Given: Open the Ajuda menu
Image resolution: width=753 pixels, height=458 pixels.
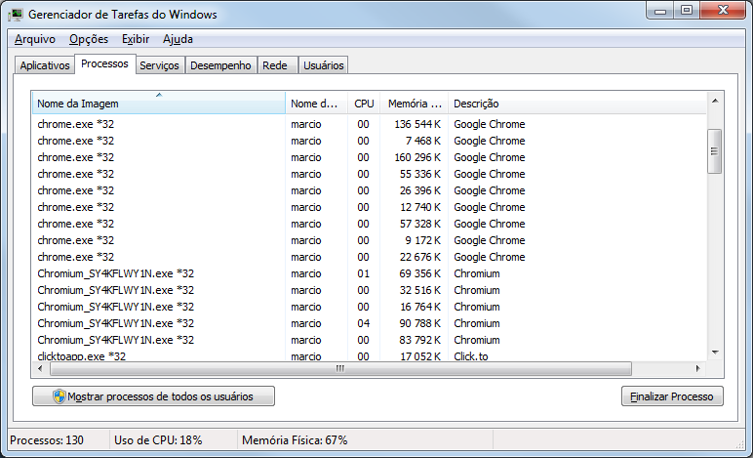Looking at the screenshot, I should [178, 39].
